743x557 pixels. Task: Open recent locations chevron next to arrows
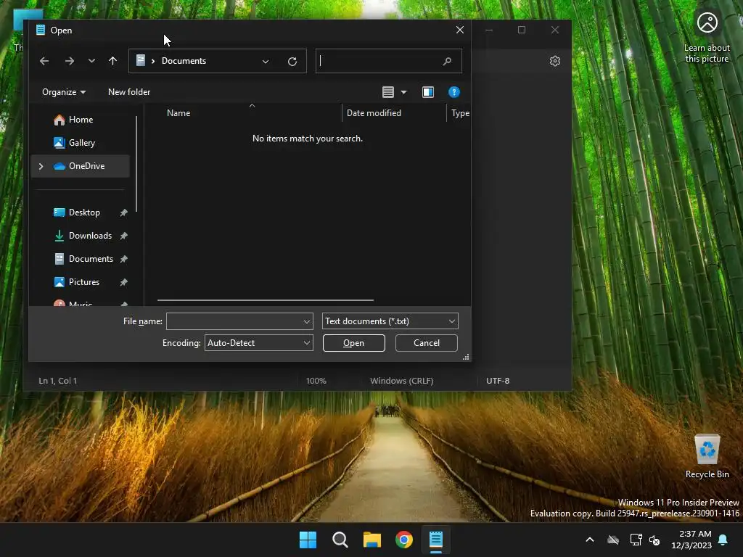coord(91,61)
